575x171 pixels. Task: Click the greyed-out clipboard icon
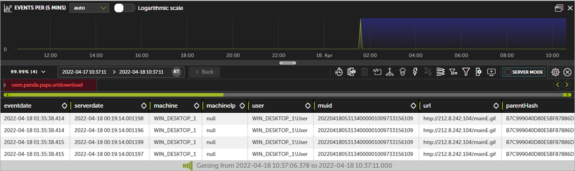[x=365, y=72]
